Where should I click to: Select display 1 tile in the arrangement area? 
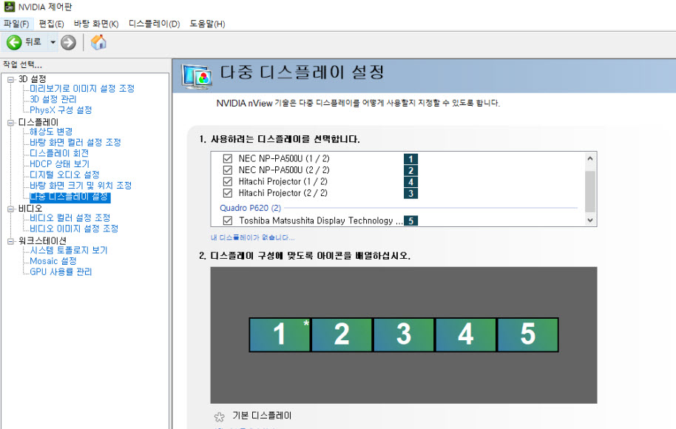pyautogui.click(x=280, y=335)
